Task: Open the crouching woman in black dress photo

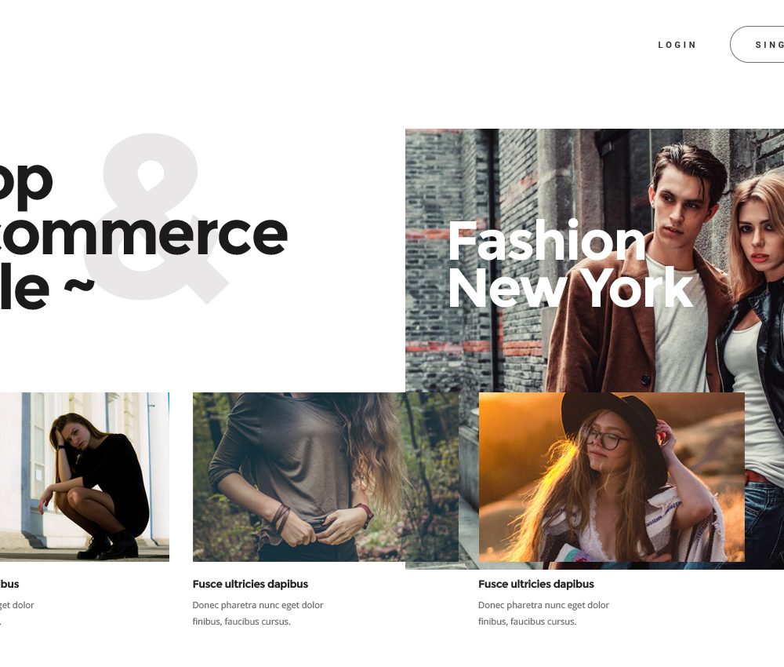Action: (85, 477)
